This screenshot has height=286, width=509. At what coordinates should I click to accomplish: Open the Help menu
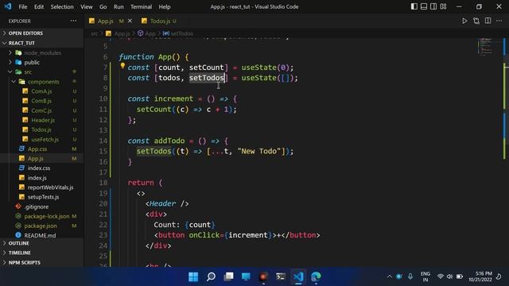point(165,6)
